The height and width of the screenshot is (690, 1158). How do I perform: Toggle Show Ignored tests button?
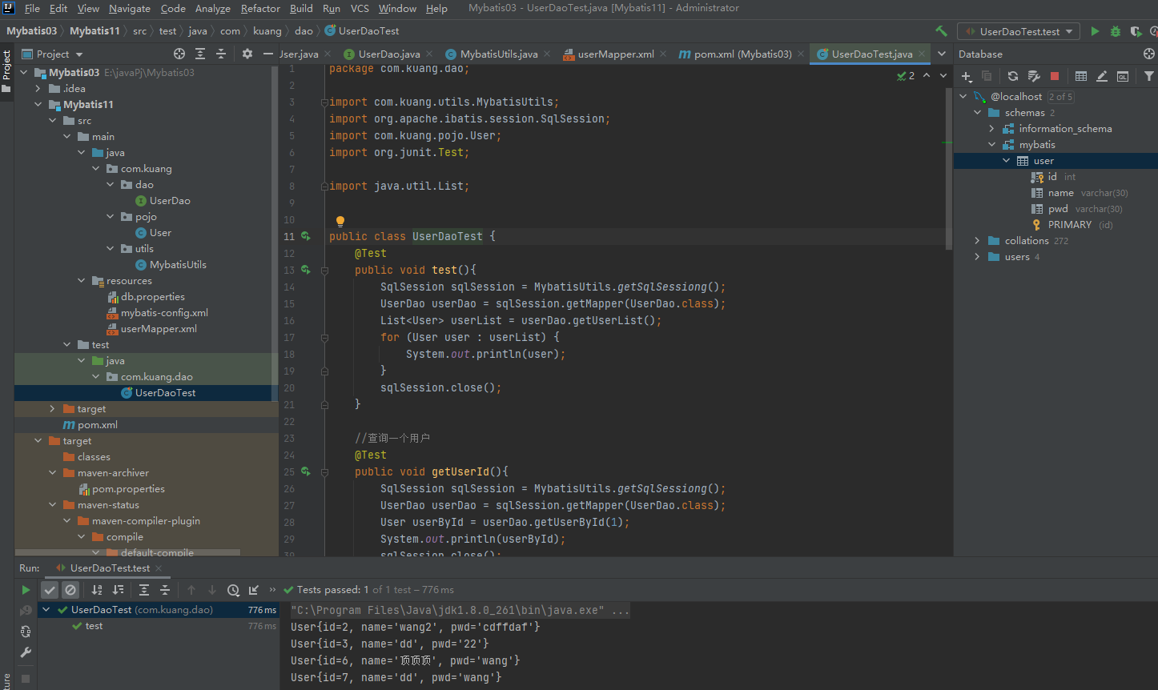[x=70, y=590]
